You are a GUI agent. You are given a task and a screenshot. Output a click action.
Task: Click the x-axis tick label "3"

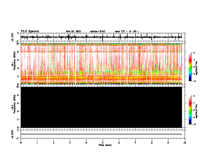coord(70,143)
